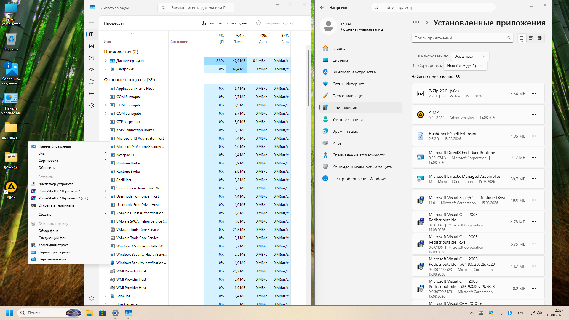The image size is (569, 320).
Task: Sort processes by the ЦП column
Action: coord(215,38)
